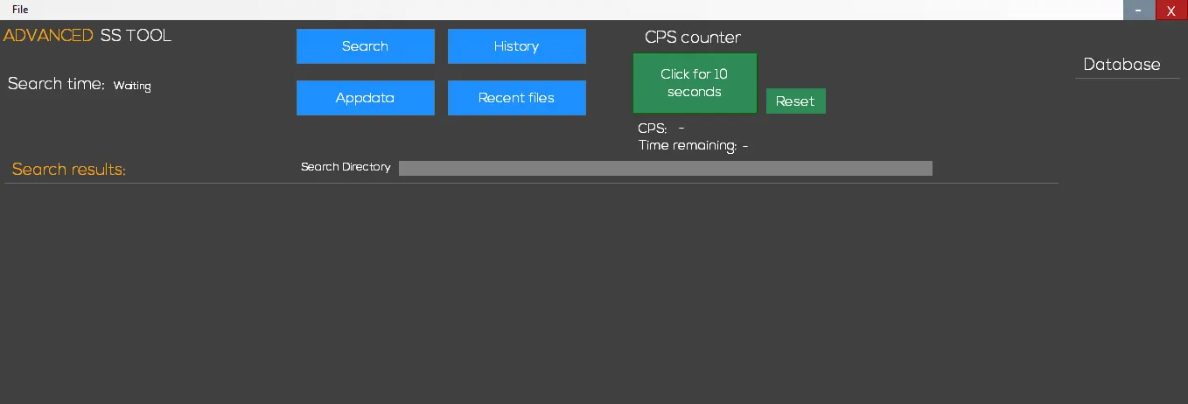Viewport: 1188px width, 404px height.
Task: Click the 'Search Directory' label
Action: coord(346,167)
